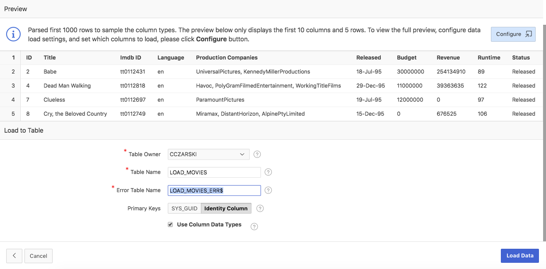Select Identity Column primary key option
546x269 pixels.
point(226,209)
